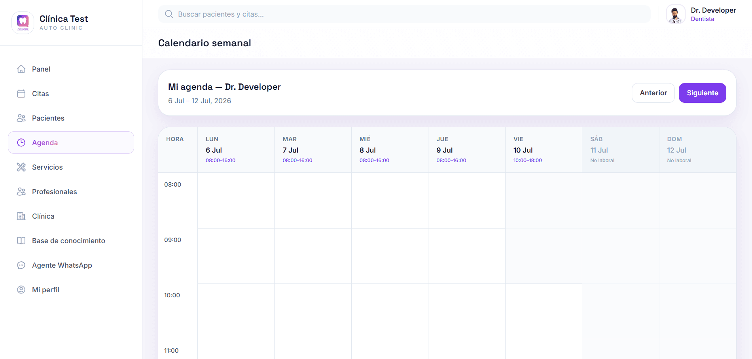The width and height of the screenshot is (752, 359).
Task: Select the JUE 9 Jul column header
Action: (467, 150)
